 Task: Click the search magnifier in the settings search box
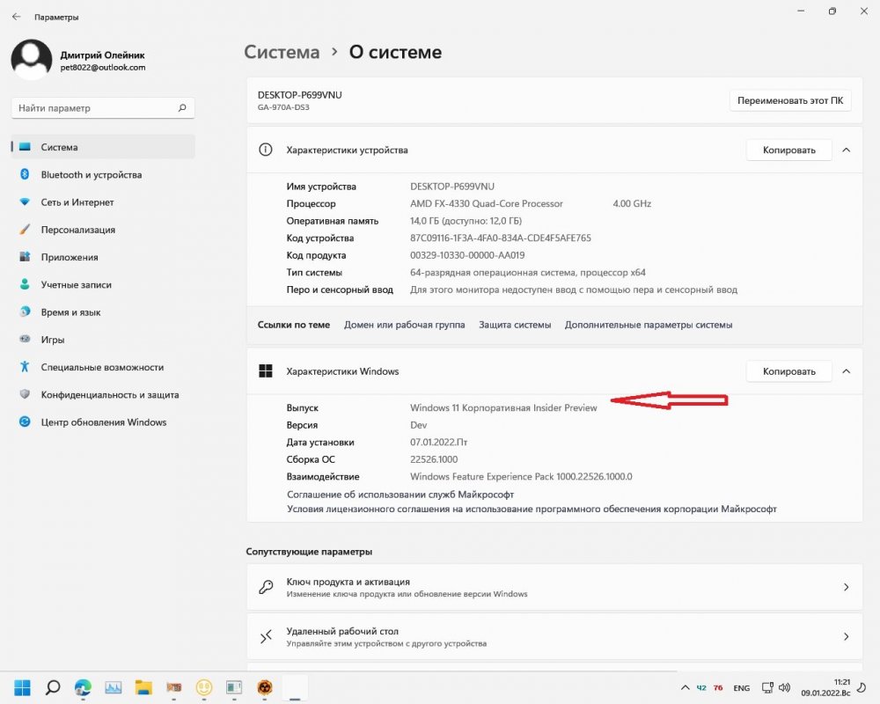[x=182, y=107]
